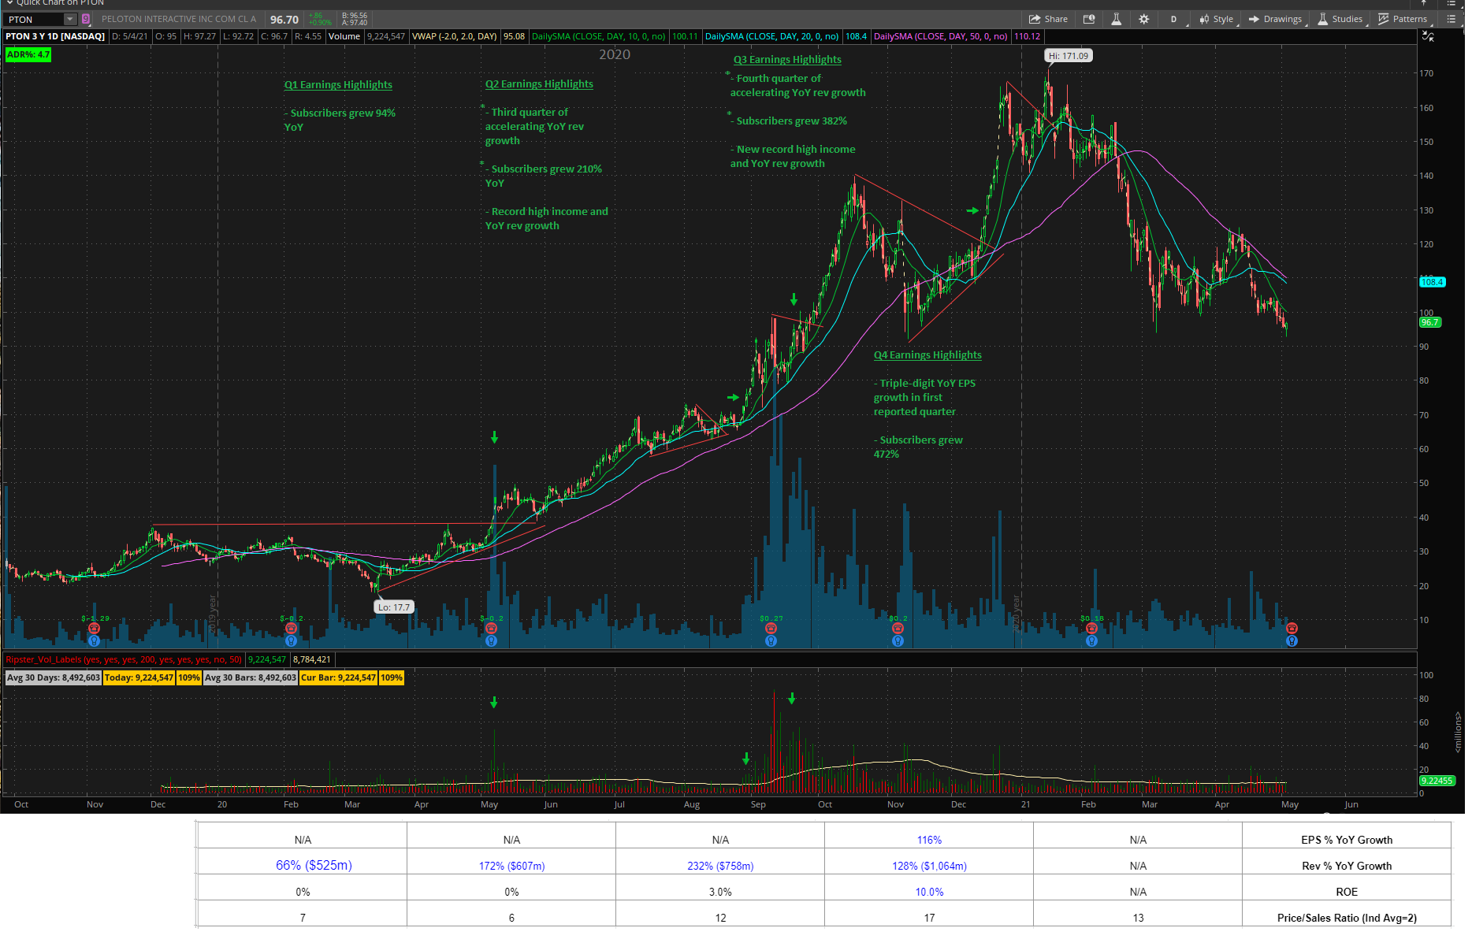Viewport: 1472px width, 939px height.
Task: Click the pin arrow icon at top right
Action: pos(1424,3)
